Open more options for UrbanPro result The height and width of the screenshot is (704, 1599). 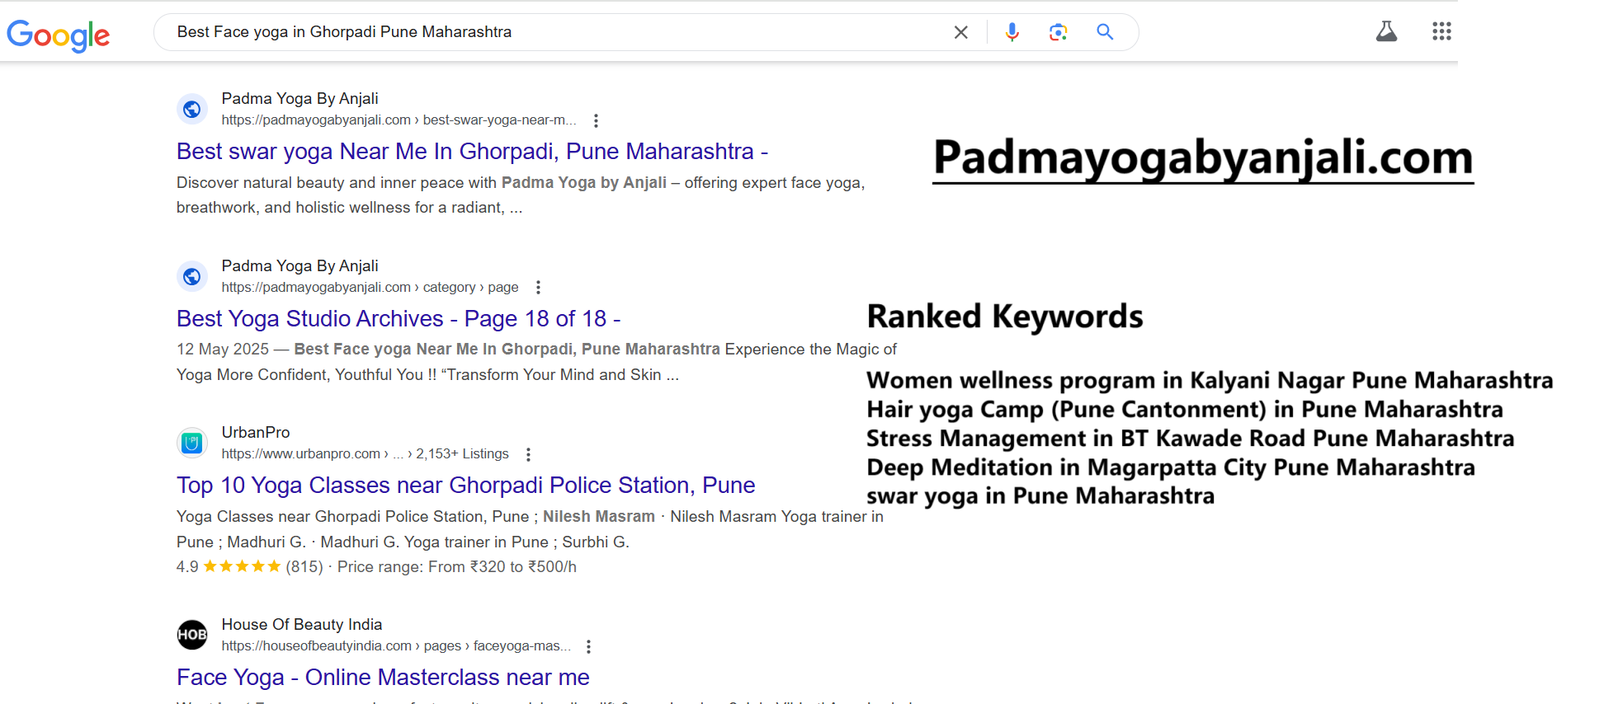click(528, 454)
